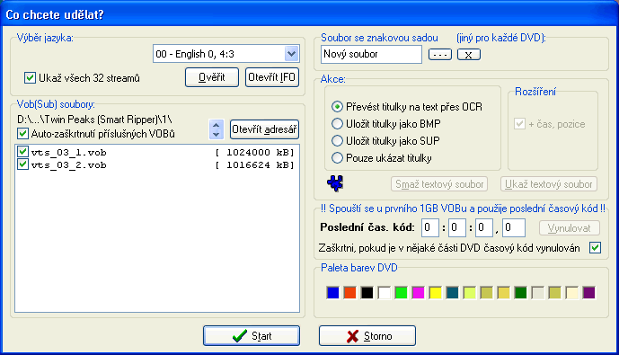Click the Twin Peaks (Smart Ripper) path text
Image resolution: width=619 pixels, height=355 pixels.
pyautogui.click(x=94, y=120)
